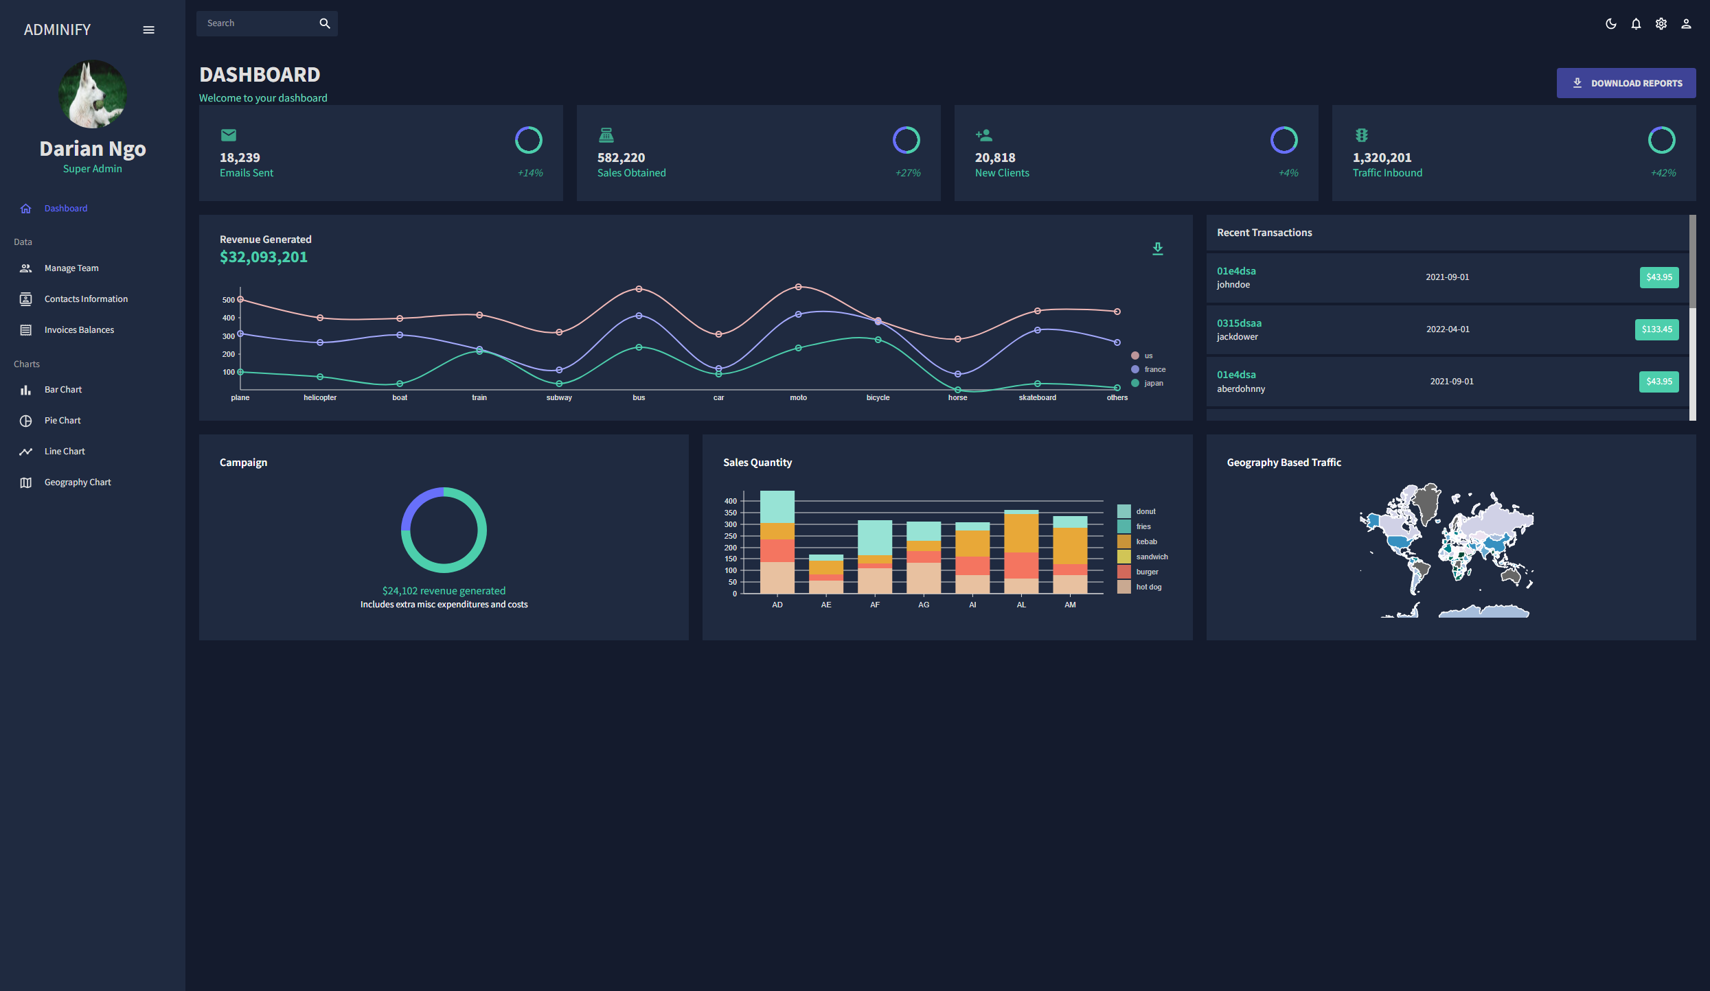Open the Dashboard menu item

66,209
